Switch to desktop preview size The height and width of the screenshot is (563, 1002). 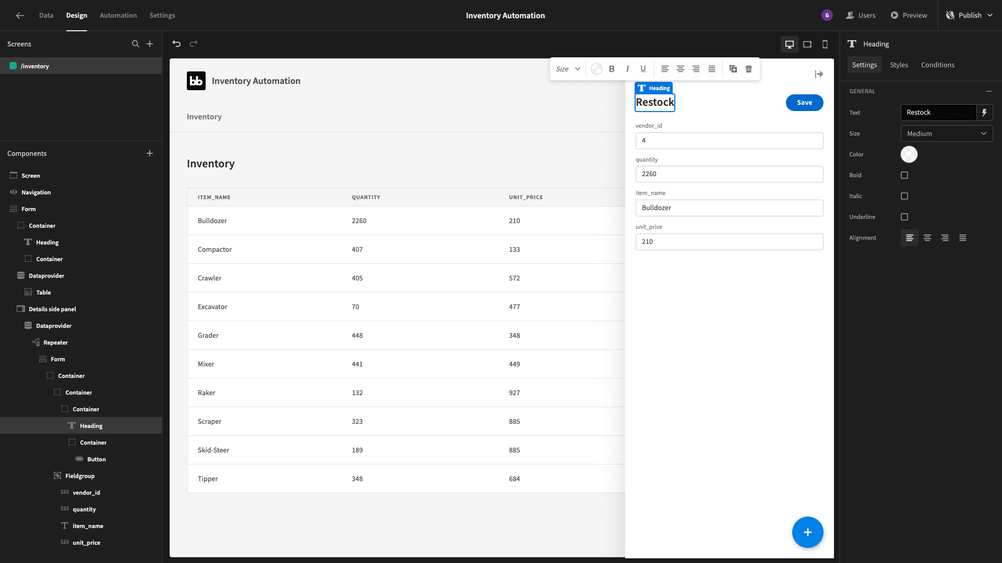click(x=790, y=44)
